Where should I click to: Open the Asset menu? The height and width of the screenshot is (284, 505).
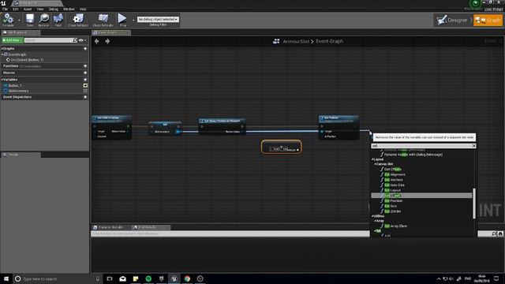[28, 9]
